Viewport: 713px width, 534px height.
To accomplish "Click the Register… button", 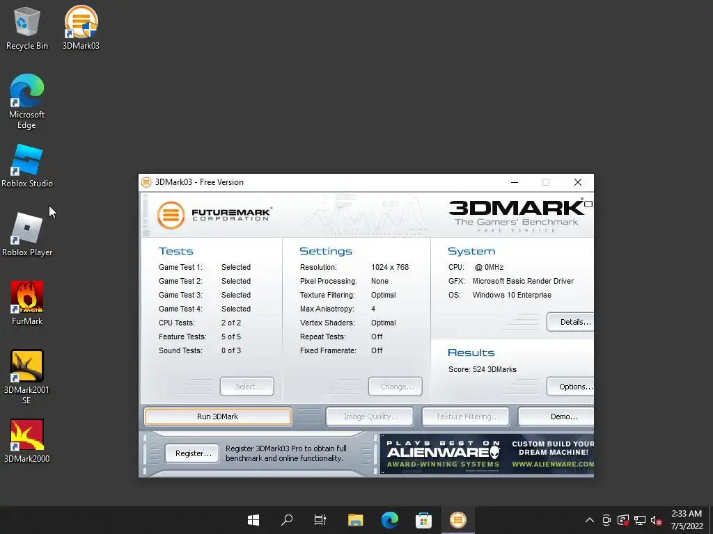I will (192, 453).
